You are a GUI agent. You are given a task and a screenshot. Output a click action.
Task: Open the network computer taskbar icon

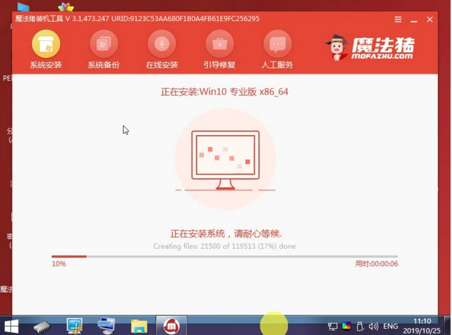coord(106,326)
